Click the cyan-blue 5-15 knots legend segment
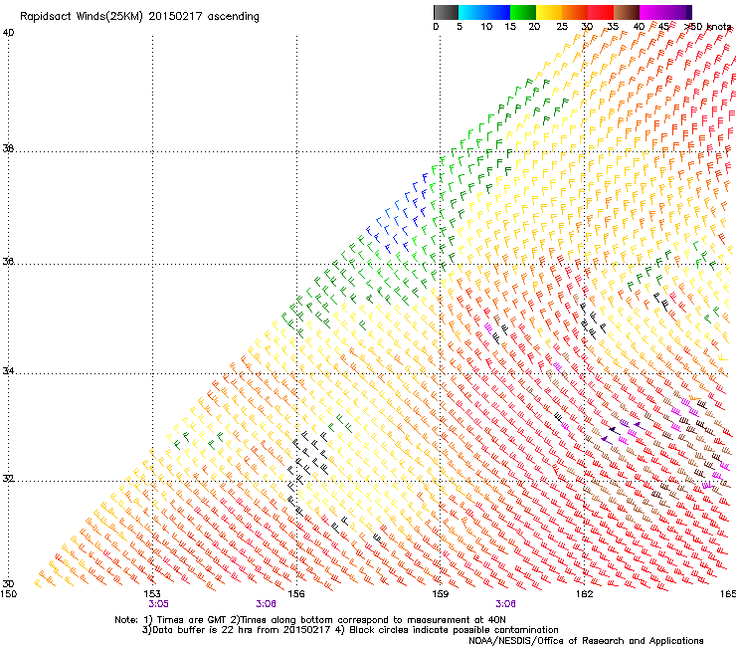Viewport: 736px width, 647px height. pos(484,12)
